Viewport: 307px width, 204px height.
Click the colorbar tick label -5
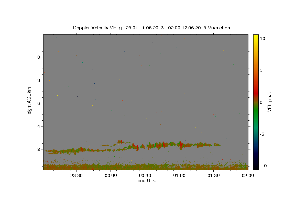click(262, 134)
